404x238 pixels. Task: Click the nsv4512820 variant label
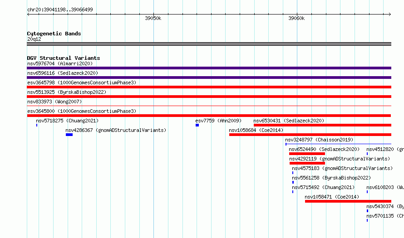click(x=385, y=149)
